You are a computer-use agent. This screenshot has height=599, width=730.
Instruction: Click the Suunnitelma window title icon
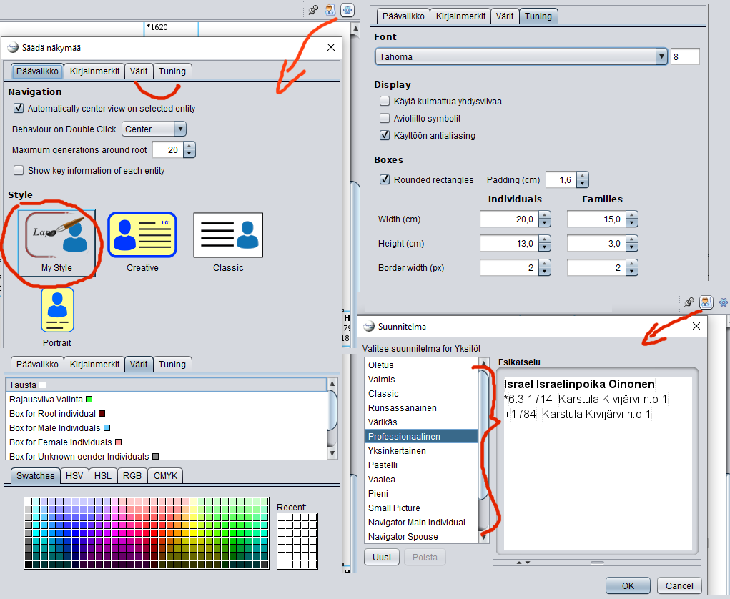pos(369,326)
